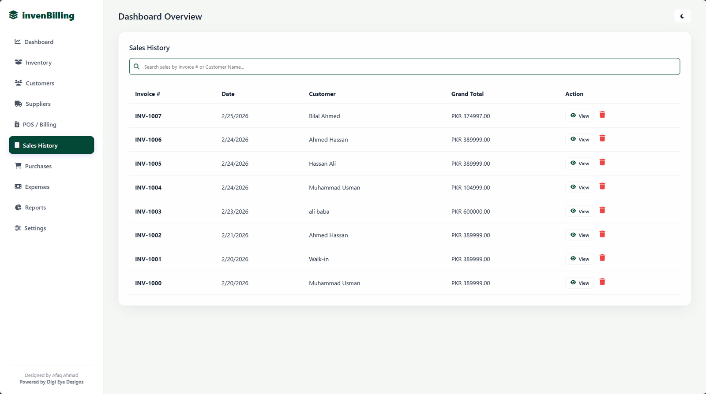Click the trash icon for INV-1002
706x394 pixels.
[602, 234]
